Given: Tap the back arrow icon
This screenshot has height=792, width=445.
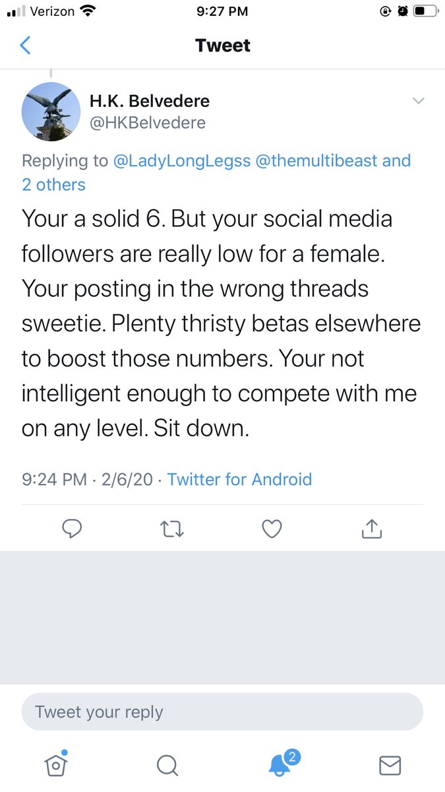Looking at the screenshot, I should point(26,46).
